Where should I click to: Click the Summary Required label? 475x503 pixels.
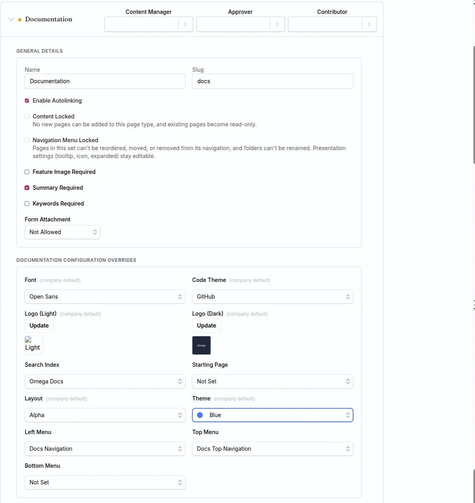coord(58,188)
